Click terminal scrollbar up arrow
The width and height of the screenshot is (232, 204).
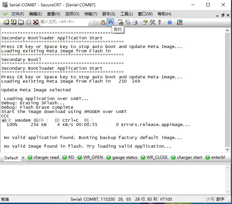(228, 30)
